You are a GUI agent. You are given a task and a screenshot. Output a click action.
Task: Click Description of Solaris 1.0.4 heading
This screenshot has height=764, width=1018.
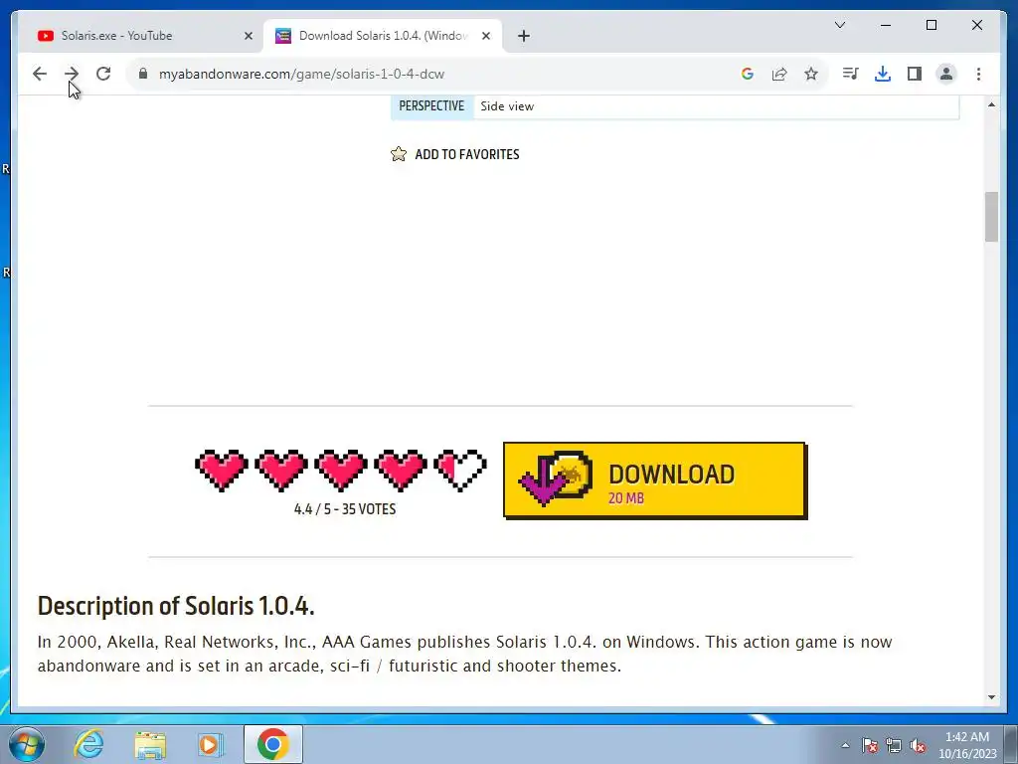click(x=176, y=606)
